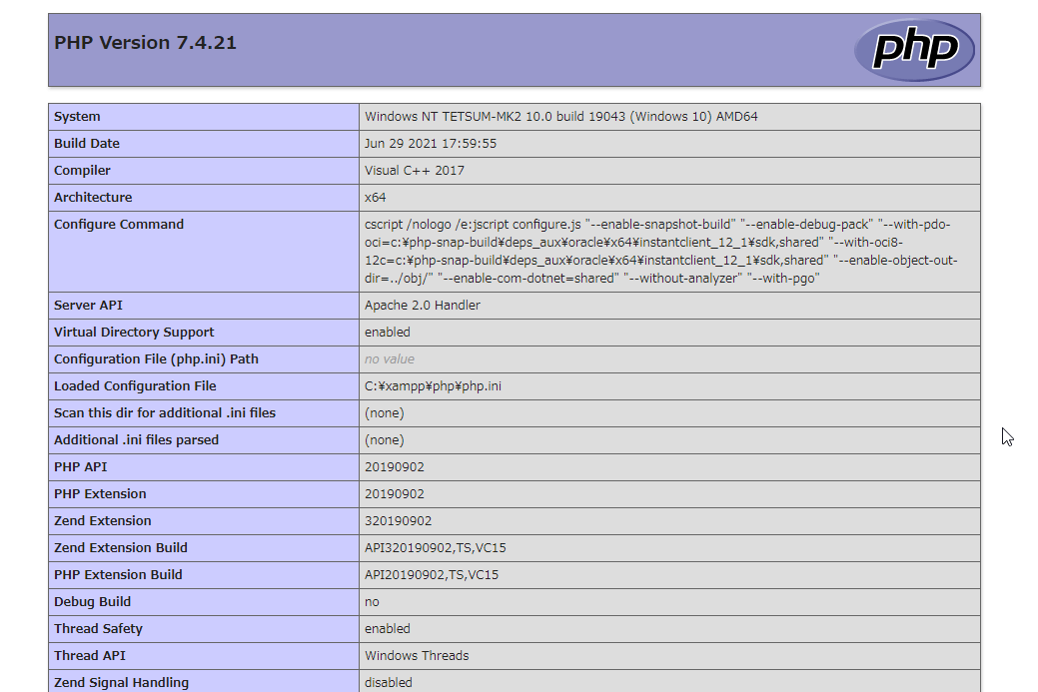Screen dimensions: 1038x692
Task: Click the PHP Version 7.4.21 heading
Action: [x=145, y=43]
